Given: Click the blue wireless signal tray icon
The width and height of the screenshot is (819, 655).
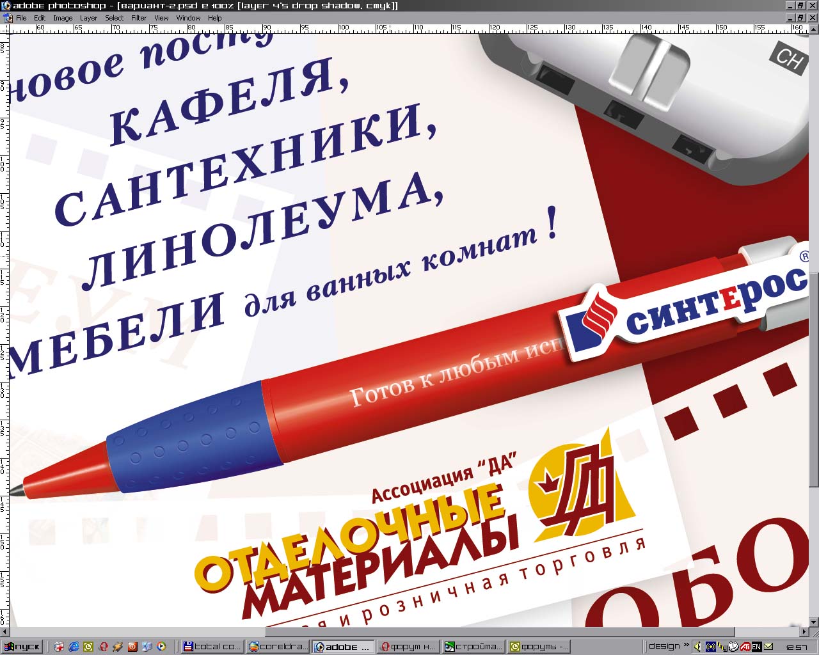Looking at the screenshot, I should pyautogui.click(x=710, y=647).
